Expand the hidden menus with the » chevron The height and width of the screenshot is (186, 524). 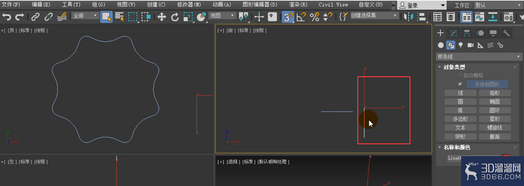tap(393, 5)
